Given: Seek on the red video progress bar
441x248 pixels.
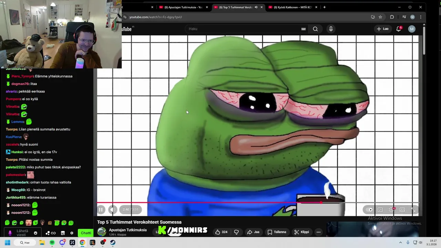Looking at the screenshot, I should [x=258, y=203].
